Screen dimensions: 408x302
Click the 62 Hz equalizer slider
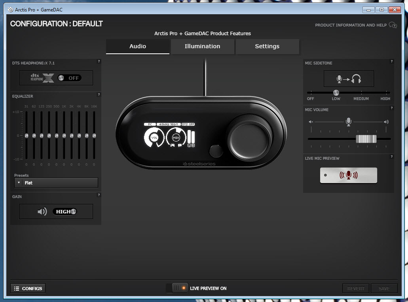click(34, 136)
